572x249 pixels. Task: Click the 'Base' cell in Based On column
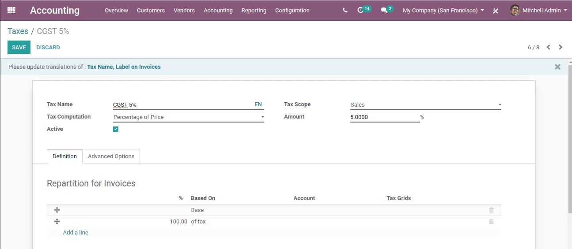point(197,210)
